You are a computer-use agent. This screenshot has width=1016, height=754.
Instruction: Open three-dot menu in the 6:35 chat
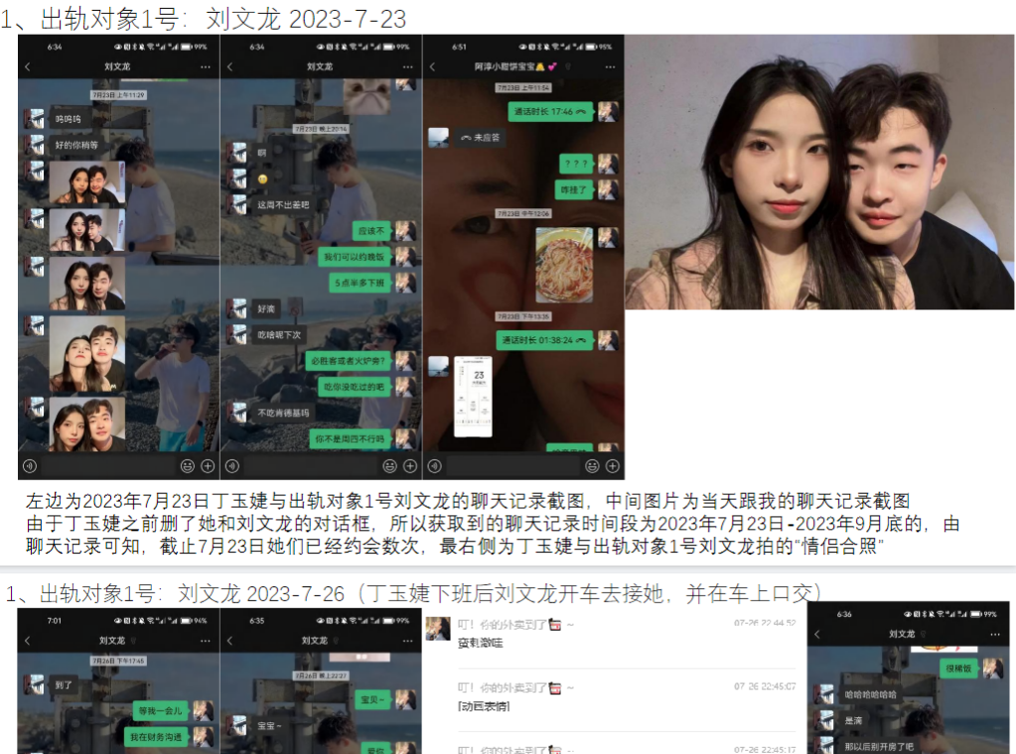[x=407, y=641]
